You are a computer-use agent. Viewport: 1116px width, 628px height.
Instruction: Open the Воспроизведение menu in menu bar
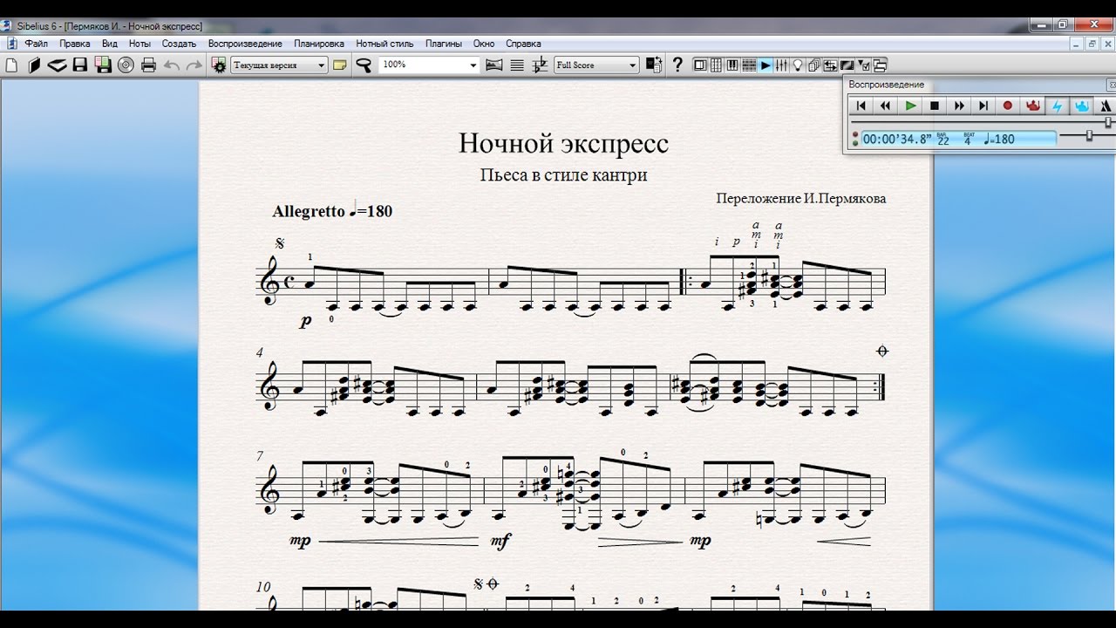[245, 44]
